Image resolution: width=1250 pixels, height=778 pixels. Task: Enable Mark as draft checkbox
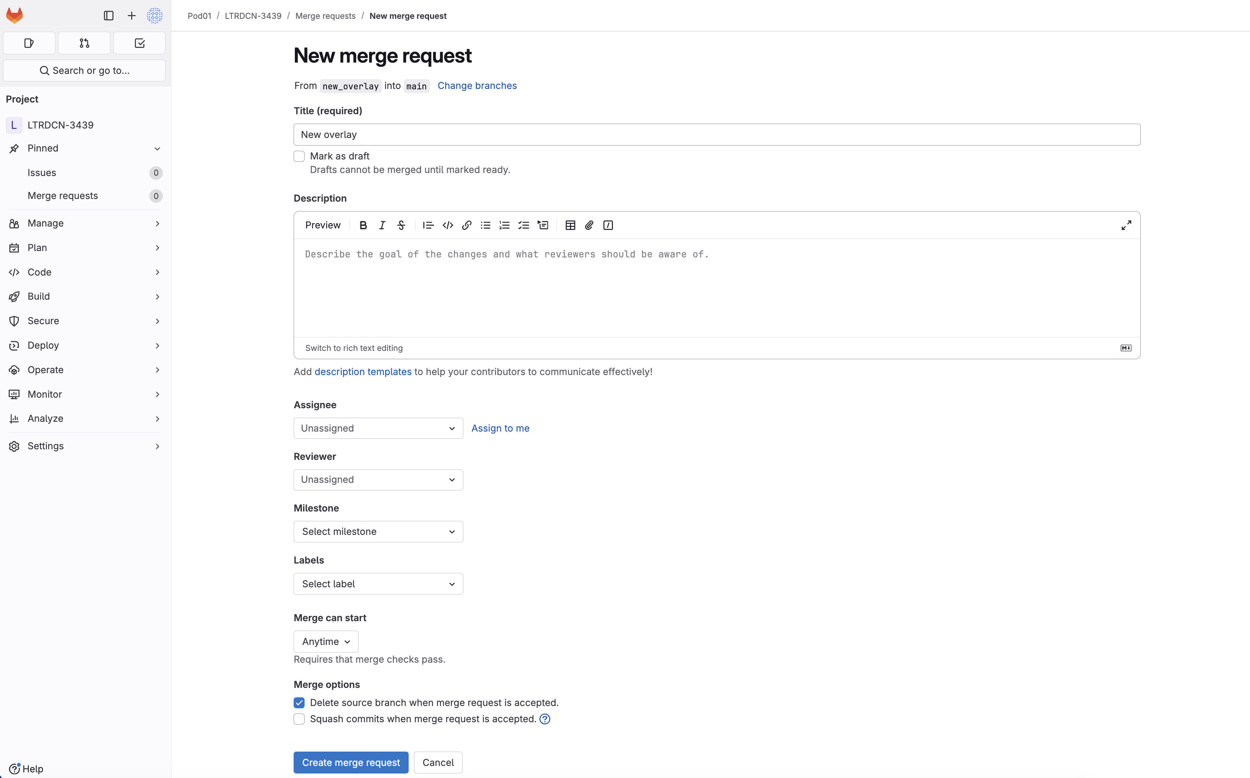(x=299, y=156)
